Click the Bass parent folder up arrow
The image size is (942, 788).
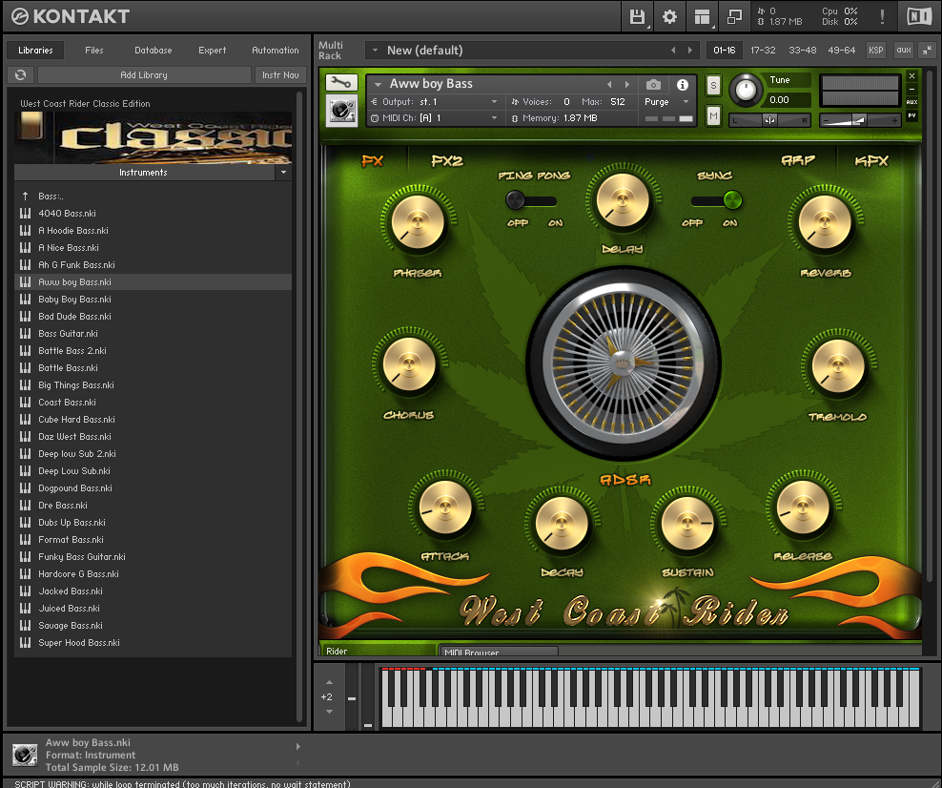pos(25,196)
